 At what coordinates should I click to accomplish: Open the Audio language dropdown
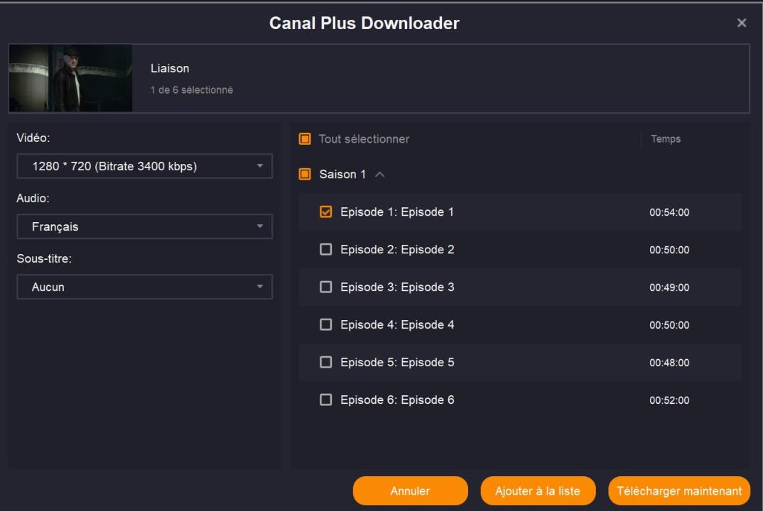pyautogui.click(x=144, y=226)
